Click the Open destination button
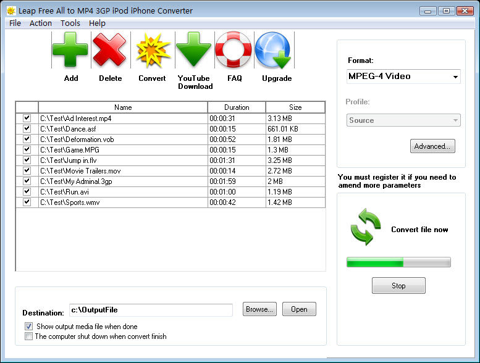The height and width of the screenshot is (363, 480). coord(299,309)
